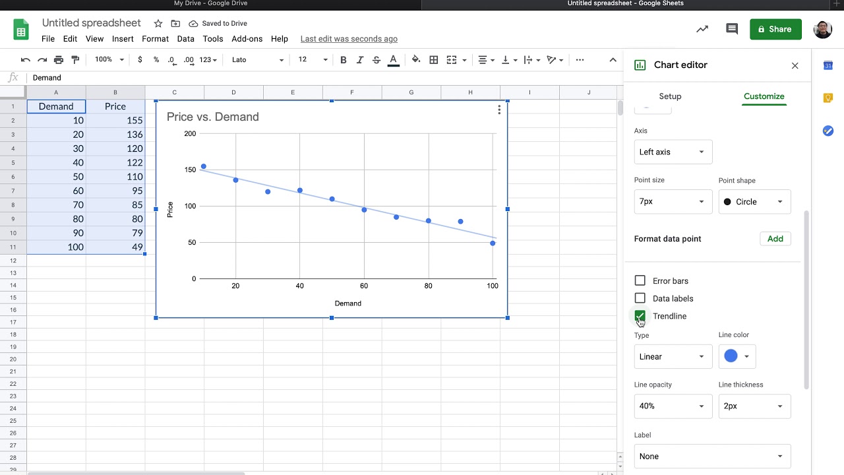Star the Untitled spreadsheet
The height and width of the screenshot is (475, 844).
(x=158, y=24)
